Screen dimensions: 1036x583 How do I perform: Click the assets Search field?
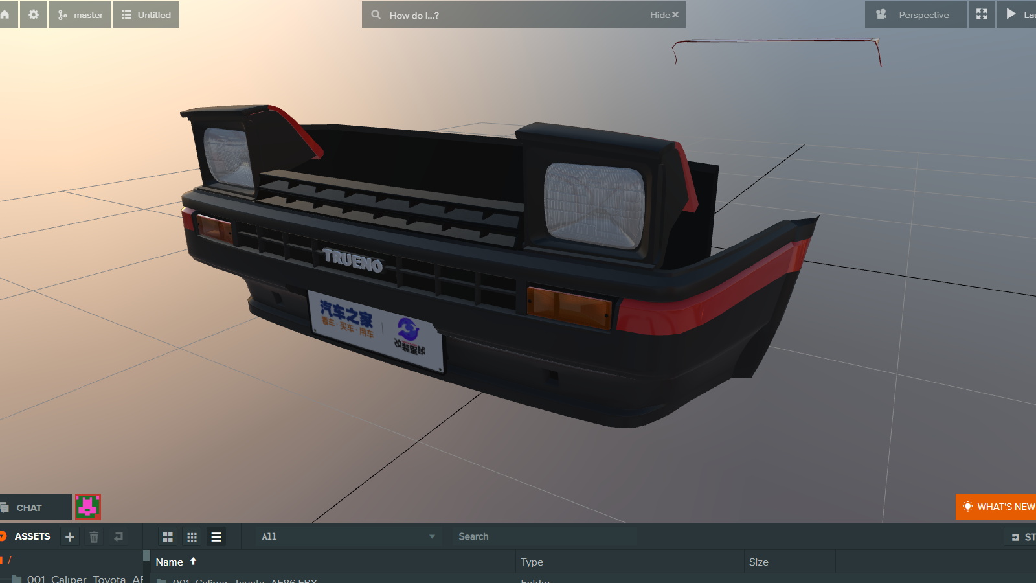pos(544,536)
